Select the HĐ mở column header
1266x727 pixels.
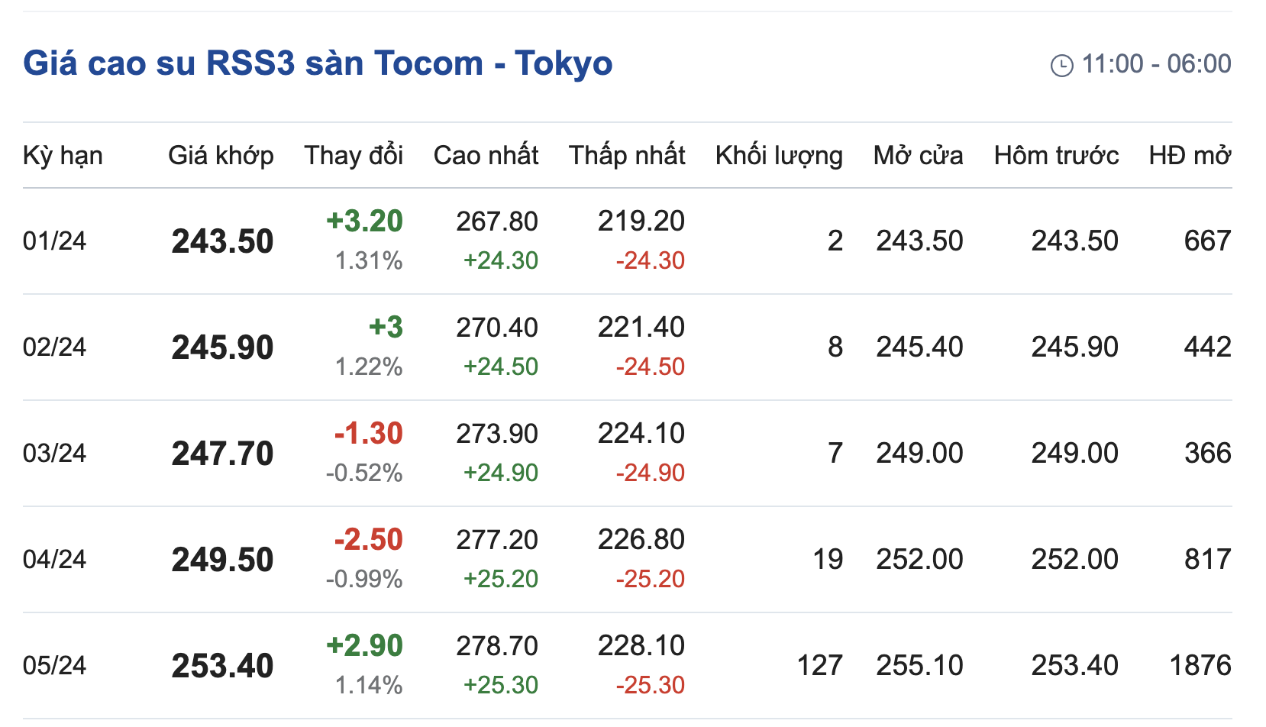point(1190,156)
